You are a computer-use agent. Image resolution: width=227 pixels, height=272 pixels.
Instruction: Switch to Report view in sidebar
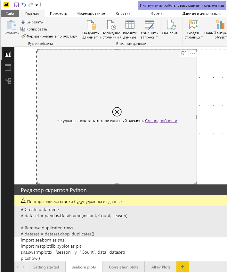8,54
